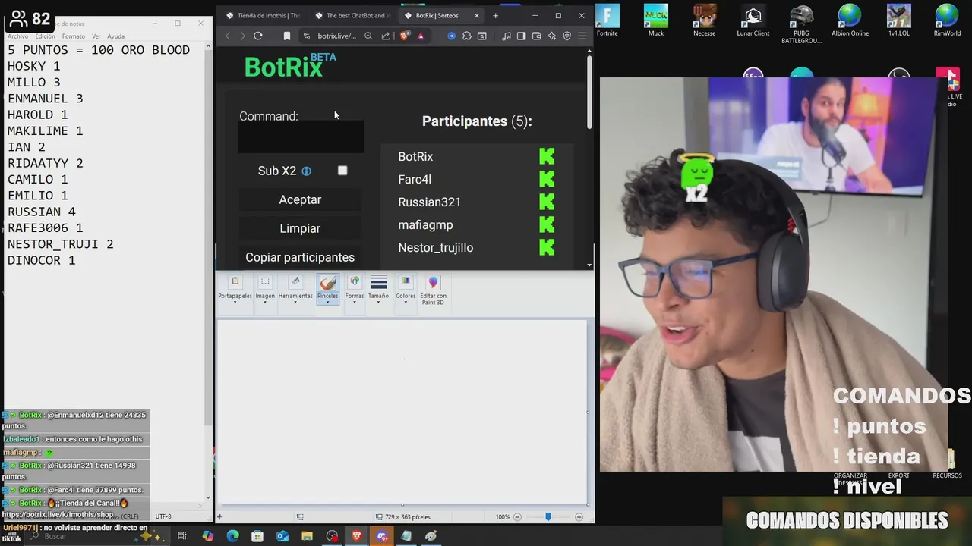Open Notepad Archivo menu
Image resolution: width=972 pixels, height=546 pixels.
(17, 36)
